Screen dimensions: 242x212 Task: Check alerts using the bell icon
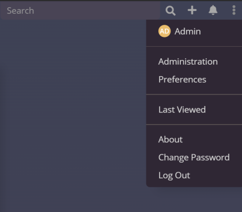coord(213,10)
